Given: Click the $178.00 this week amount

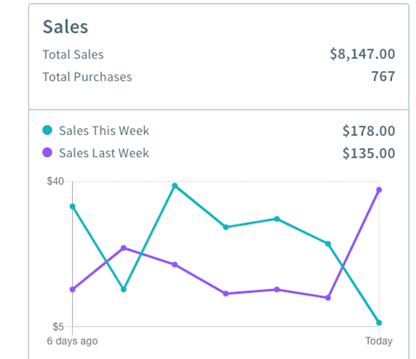Looking at the screenshot, I should coord(369,131).
